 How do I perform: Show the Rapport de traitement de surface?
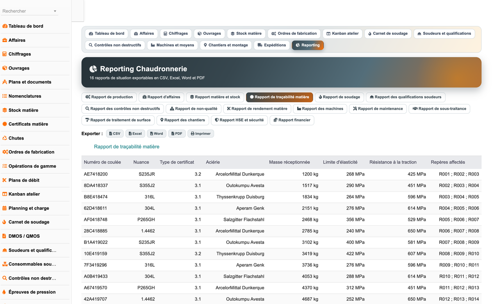[118, 120]
